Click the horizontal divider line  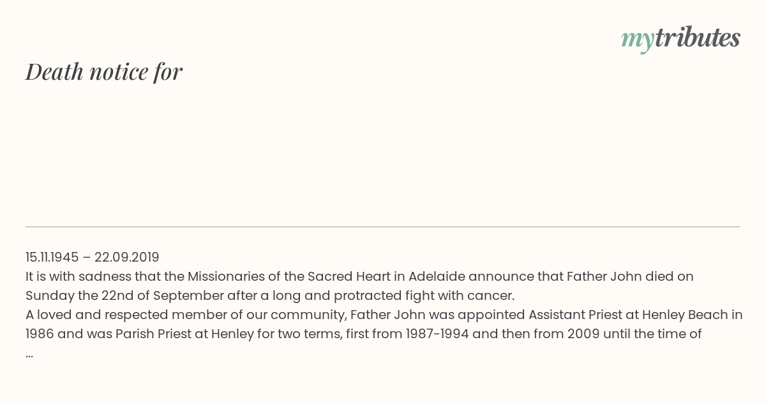pos(383,227)
